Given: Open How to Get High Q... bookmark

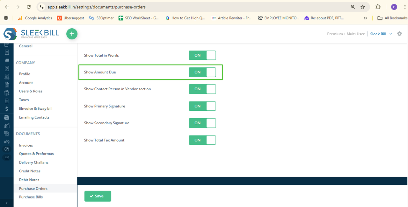Looking at the screenshot, I should [185, 18].
